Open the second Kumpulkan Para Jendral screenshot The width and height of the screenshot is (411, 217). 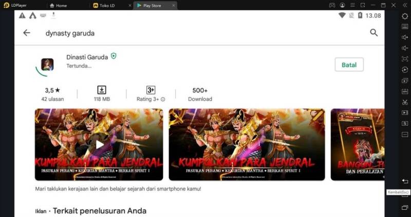247,145
